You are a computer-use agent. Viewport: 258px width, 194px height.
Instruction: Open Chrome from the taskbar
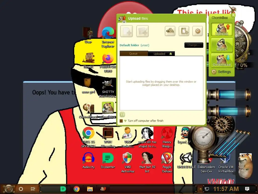point(77,189)
